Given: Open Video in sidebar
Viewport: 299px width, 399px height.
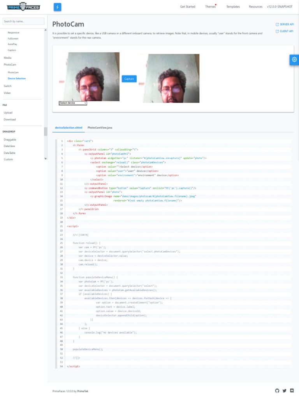Looking at the screenshot, I should click(7, 93).
